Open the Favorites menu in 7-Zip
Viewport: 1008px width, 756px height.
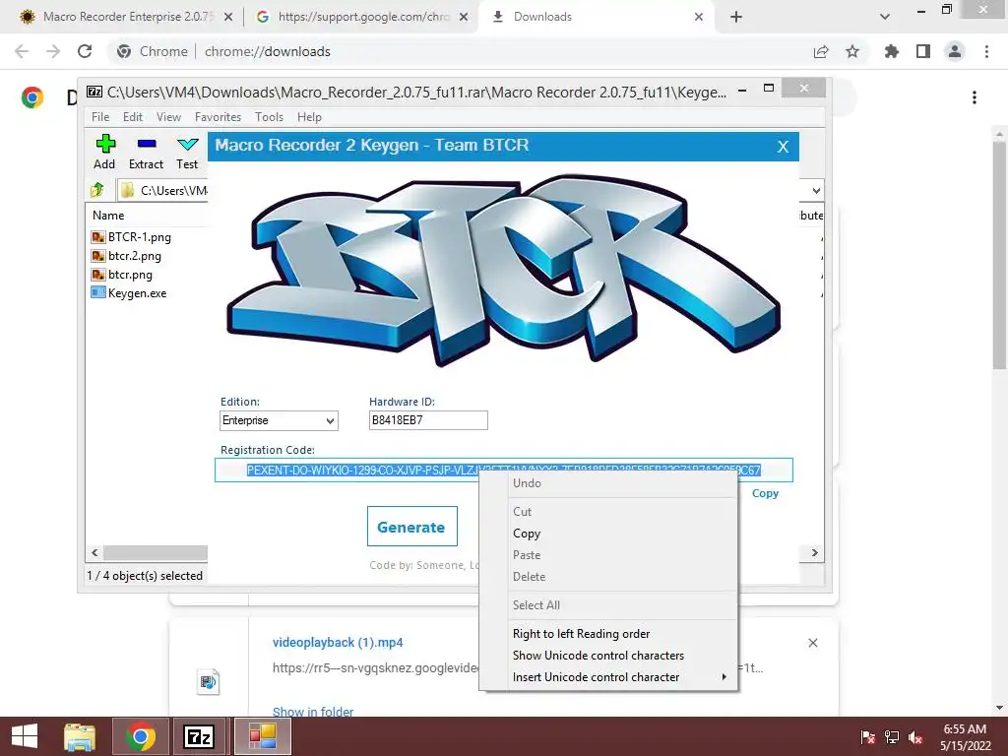[x=218, y=117]
